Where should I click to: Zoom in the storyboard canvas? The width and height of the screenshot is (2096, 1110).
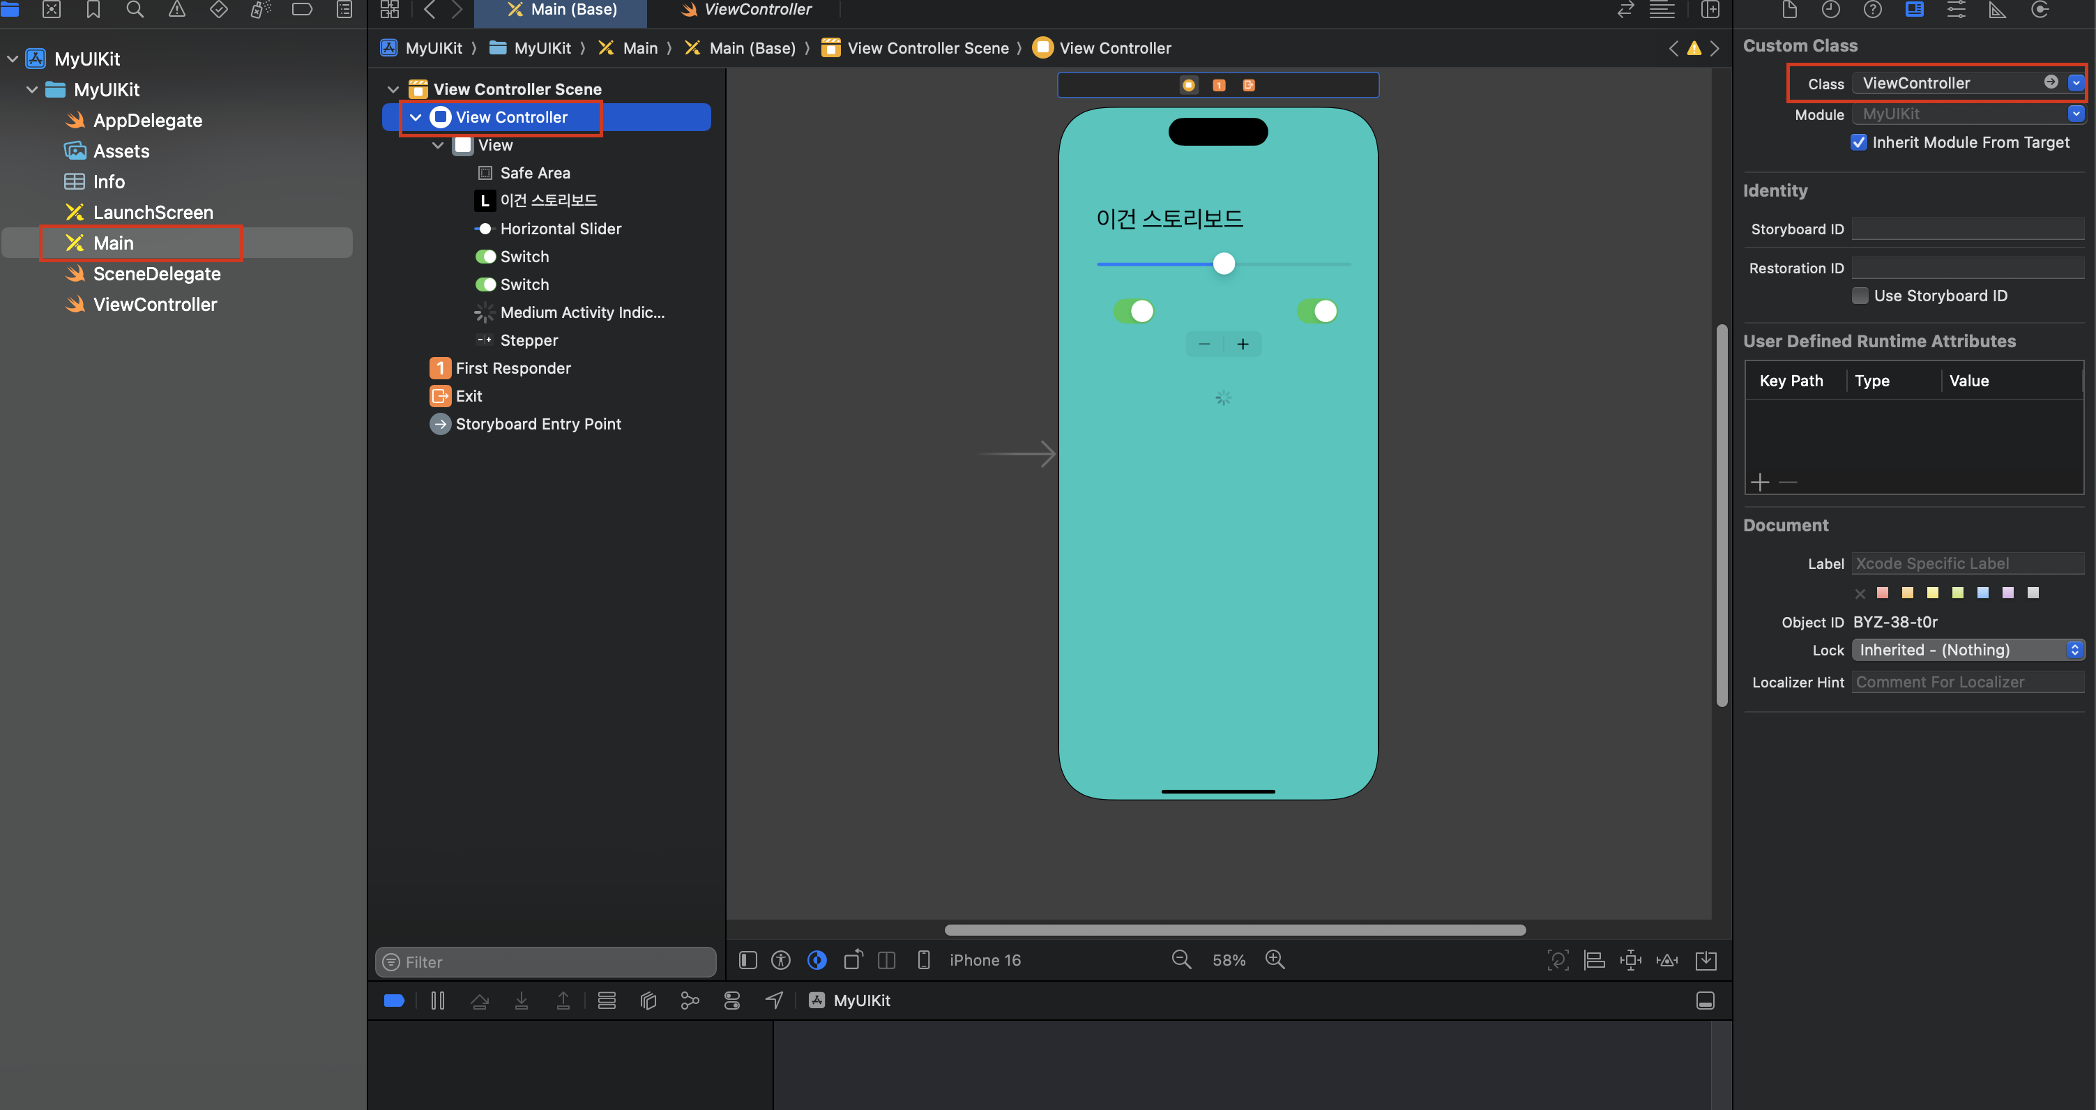(1275, 959)
